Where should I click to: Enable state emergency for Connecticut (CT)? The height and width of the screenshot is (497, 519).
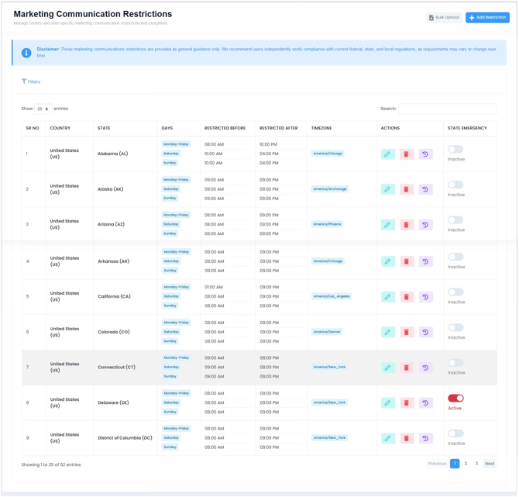click(x=455, y=363)
